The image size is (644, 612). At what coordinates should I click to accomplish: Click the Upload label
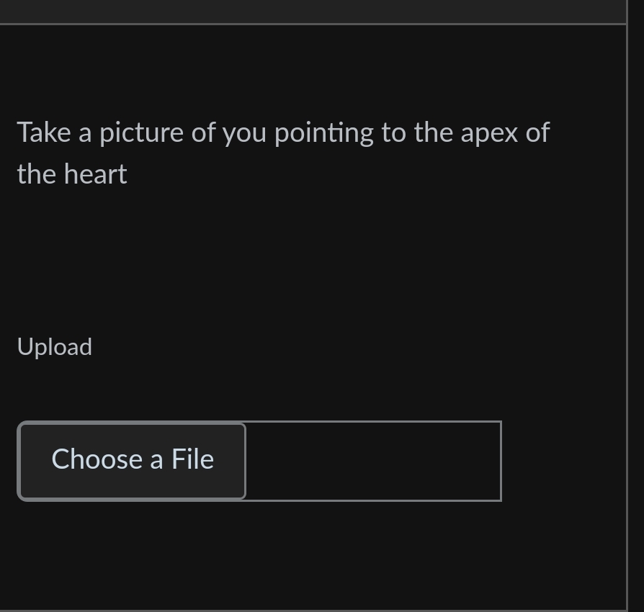pyautogui.click(x=55, y=347)
